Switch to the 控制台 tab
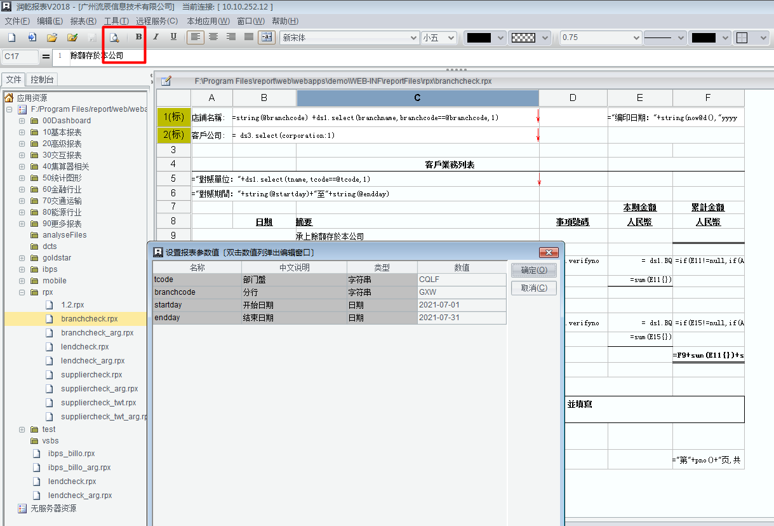This screenshot has height=526, width=774. pyautogui.click(x=43, y=79)
